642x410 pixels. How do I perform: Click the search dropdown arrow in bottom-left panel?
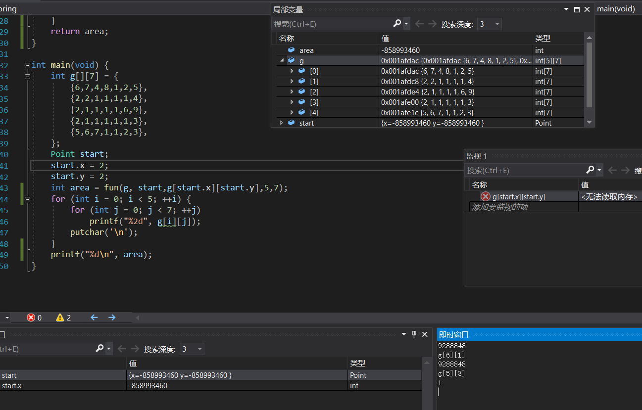[109, 349]
